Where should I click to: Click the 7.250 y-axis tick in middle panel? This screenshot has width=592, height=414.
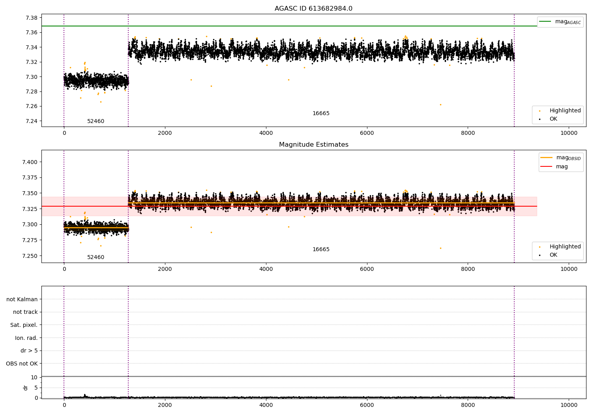(30, 256)
